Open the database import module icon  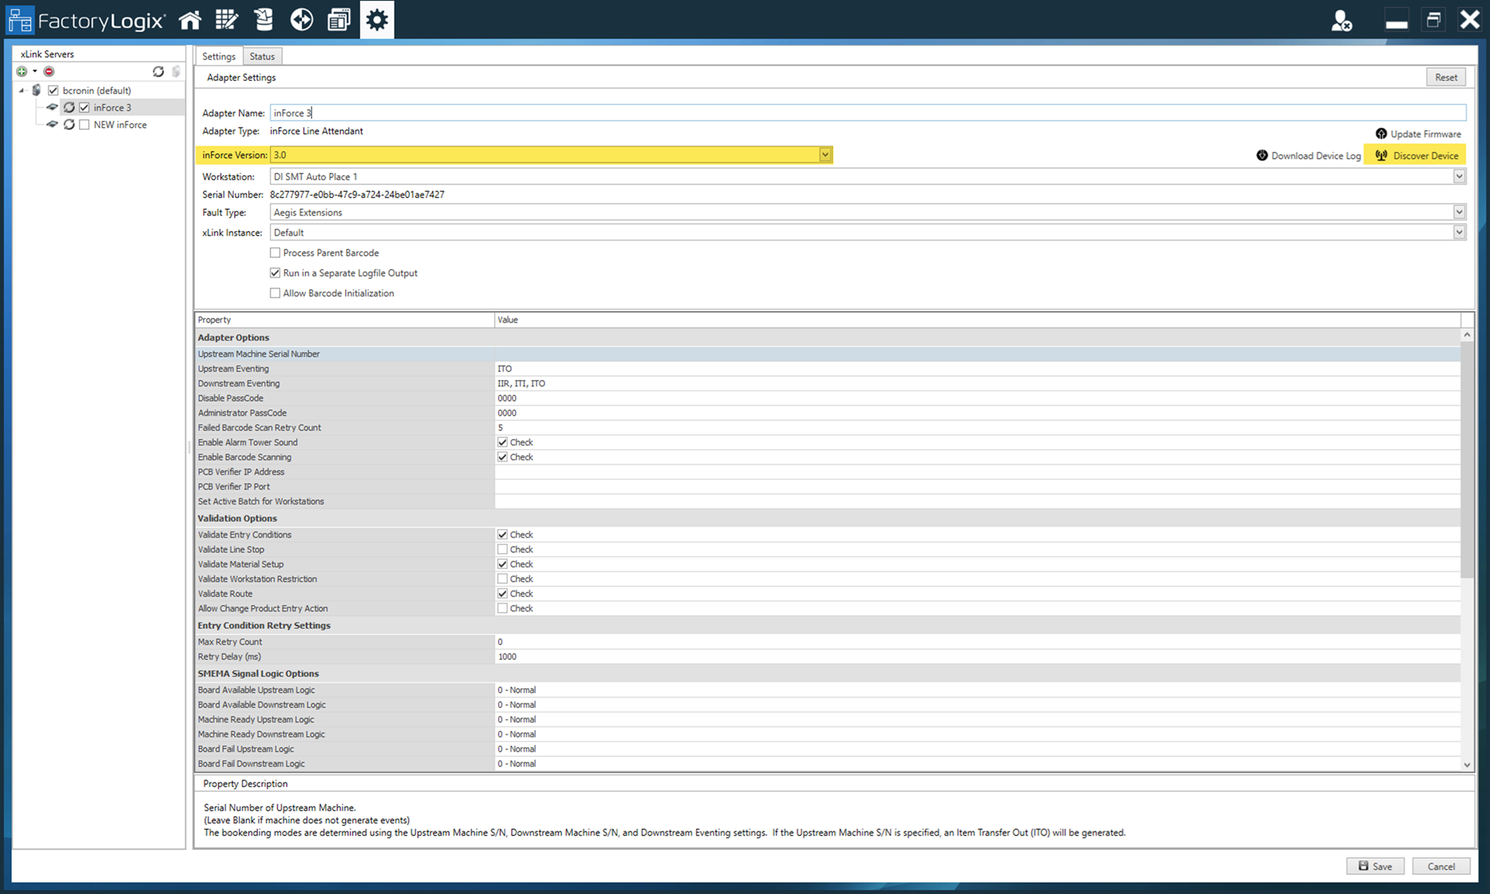264,20
